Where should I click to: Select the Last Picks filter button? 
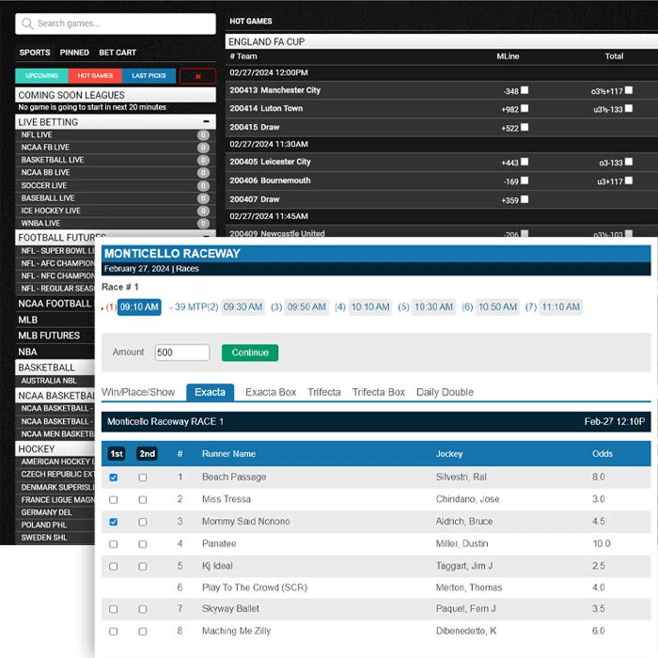click(149, 76)
